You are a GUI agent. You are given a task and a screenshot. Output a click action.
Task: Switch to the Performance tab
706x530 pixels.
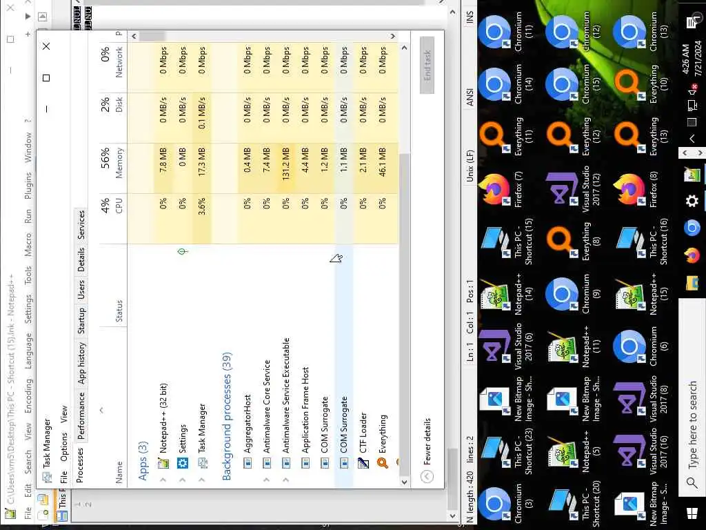[81, 415]
